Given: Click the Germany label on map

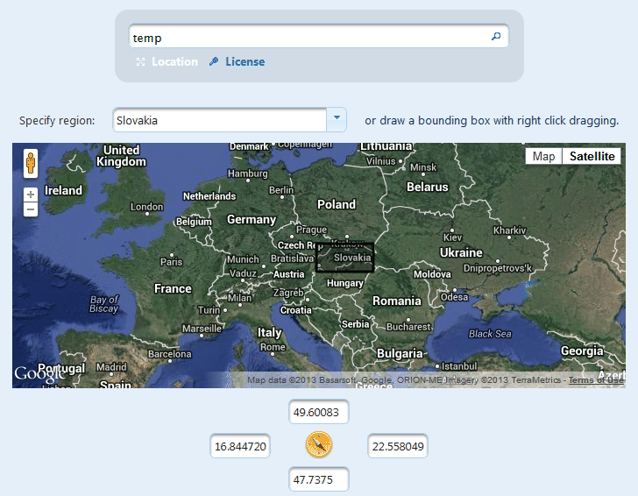Looking at the screenshot, I should (x=252, y=220).
